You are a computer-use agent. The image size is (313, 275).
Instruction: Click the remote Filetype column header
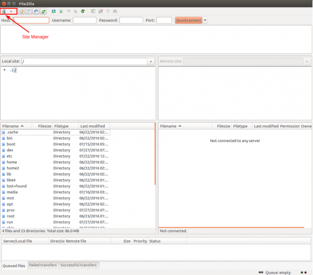(x=242, y=126)
